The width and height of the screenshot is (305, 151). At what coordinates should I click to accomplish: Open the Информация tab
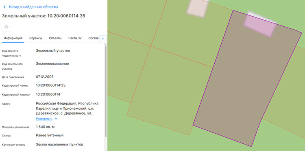tap(13, 38)
